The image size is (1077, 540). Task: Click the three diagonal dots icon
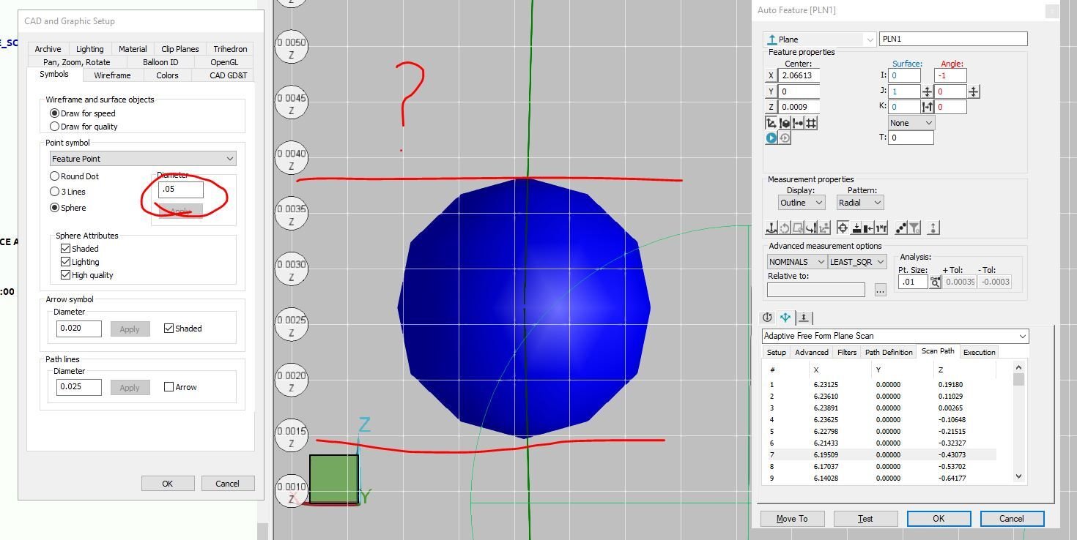coord(901,228)
